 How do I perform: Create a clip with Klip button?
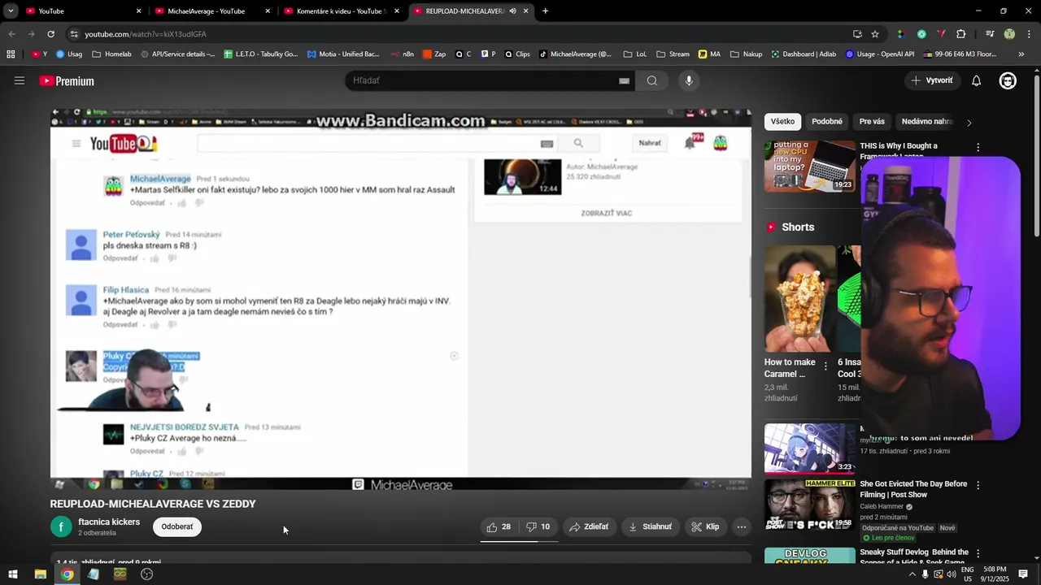[x=705, y=526]
